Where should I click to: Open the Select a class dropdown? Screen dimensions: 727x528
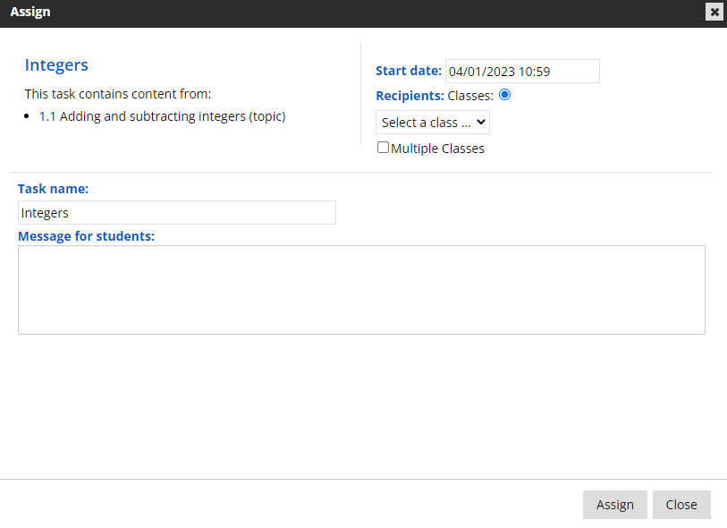(x=432, y=123)
